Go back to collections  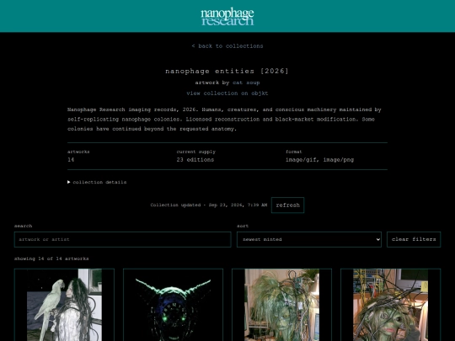click(227, 46)
